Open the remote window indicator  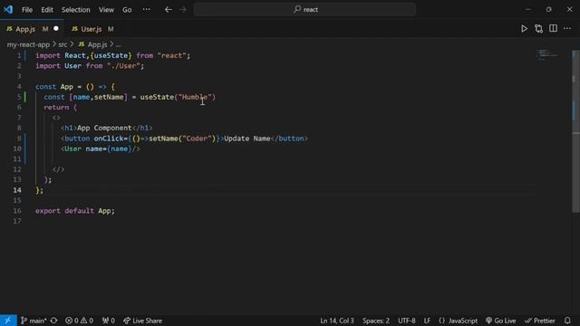(8, 321)
